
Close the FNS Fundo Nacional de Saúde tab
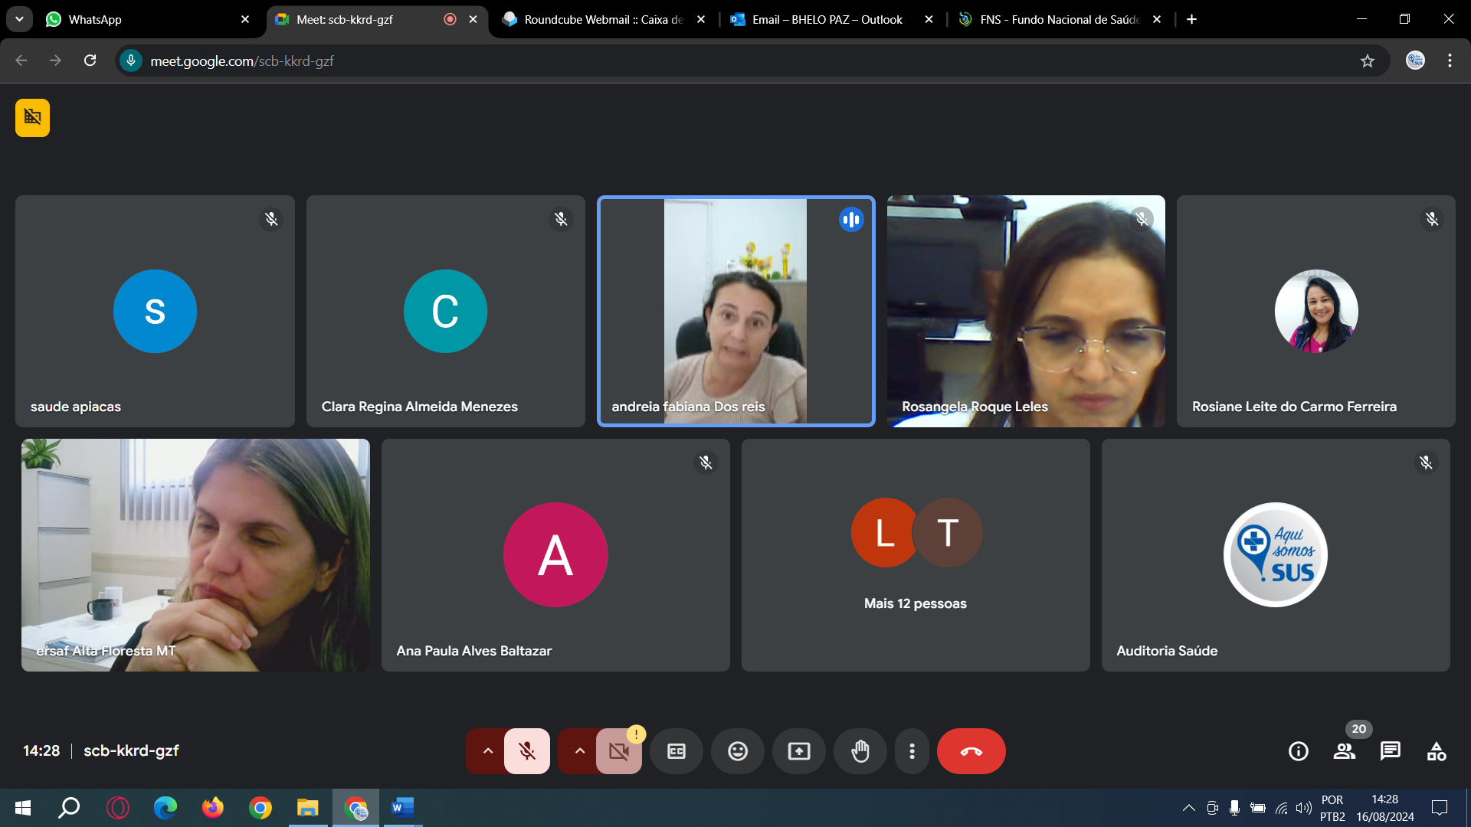point(1157,20)
